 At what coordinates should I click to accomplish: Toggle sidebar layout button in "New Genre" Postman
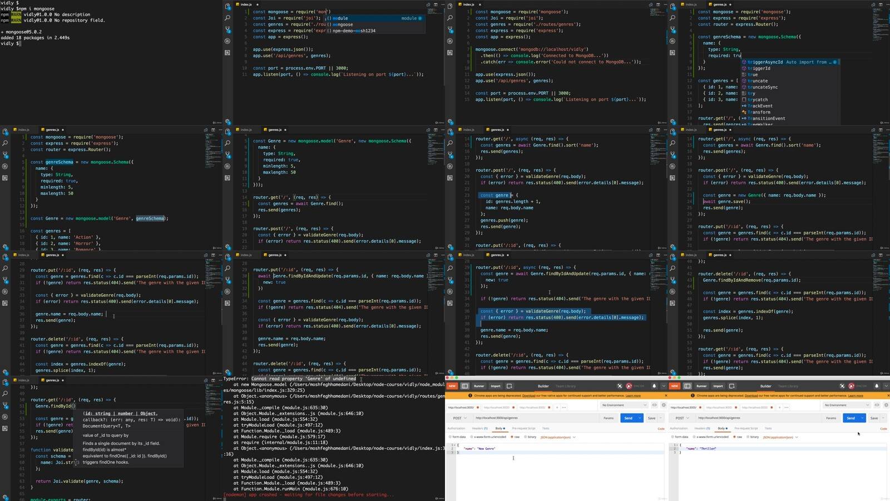pos(465,386)
